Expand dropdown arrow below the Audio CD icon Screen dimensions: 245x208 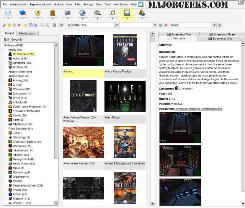click(x=8, y=18)
